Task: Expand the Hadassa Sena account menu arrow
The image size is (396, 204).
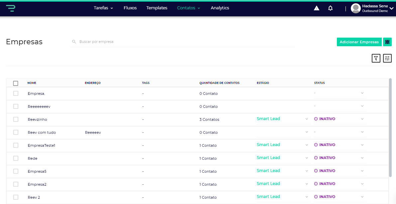Action: (391, 9)
